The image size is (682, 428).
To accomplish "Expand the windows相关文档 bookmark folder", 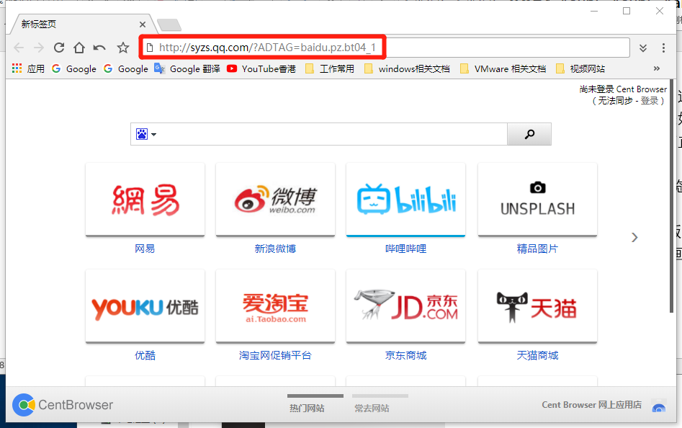I will (407, 68).
